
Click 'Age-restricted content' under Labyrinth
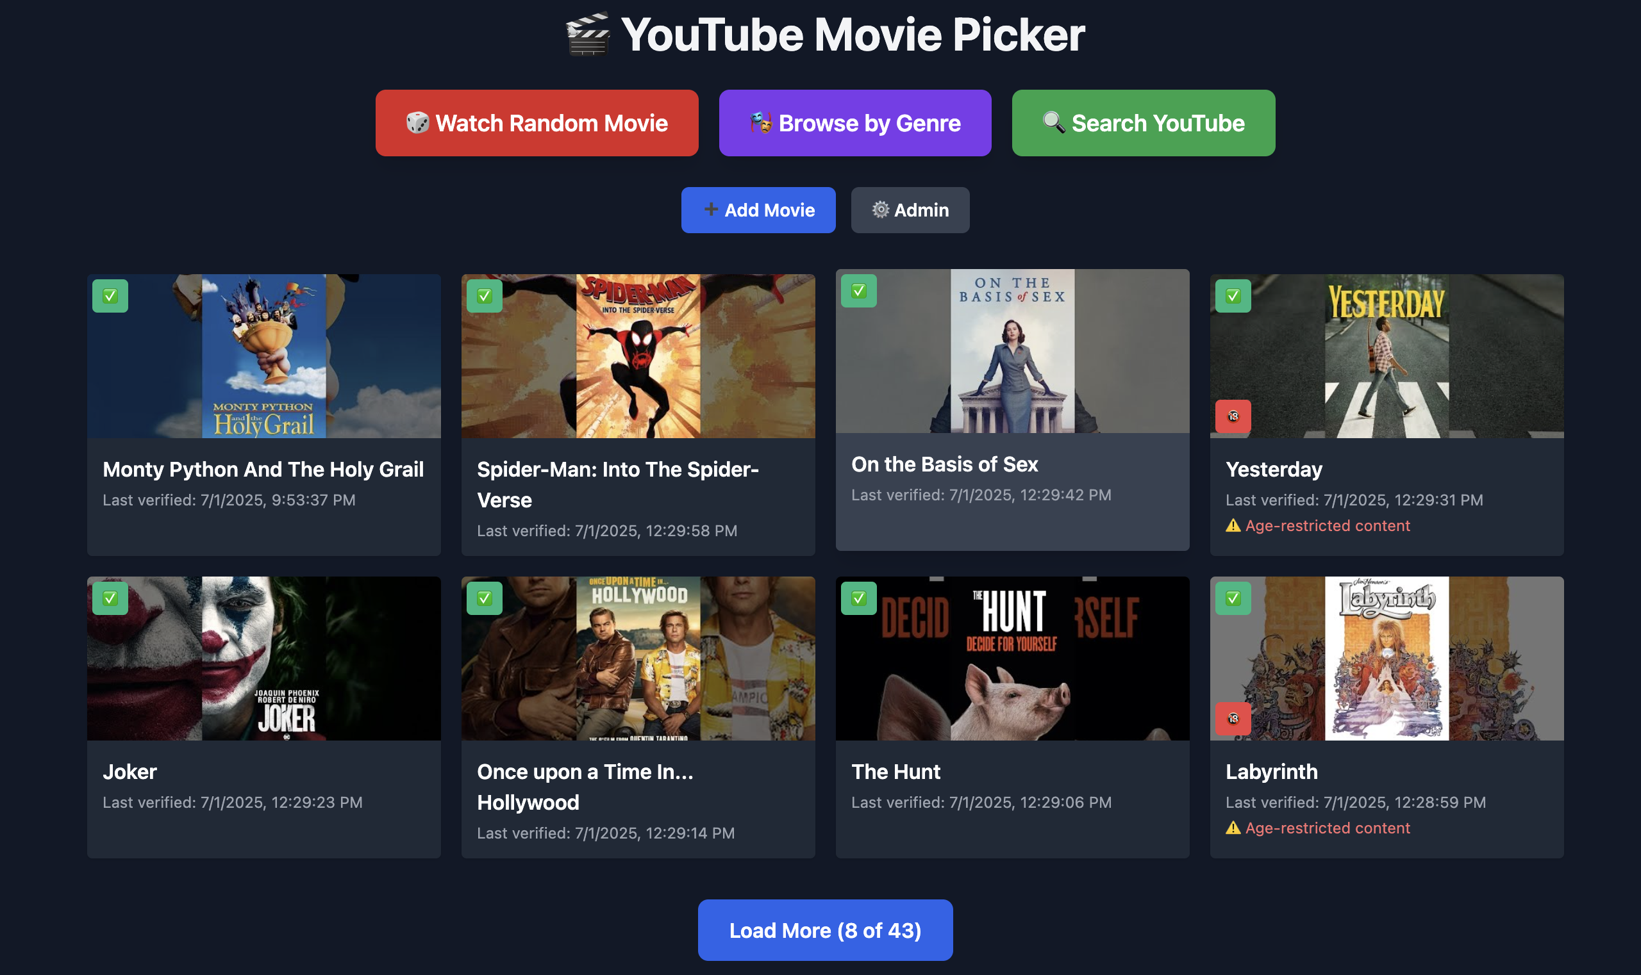(1328, 828)
